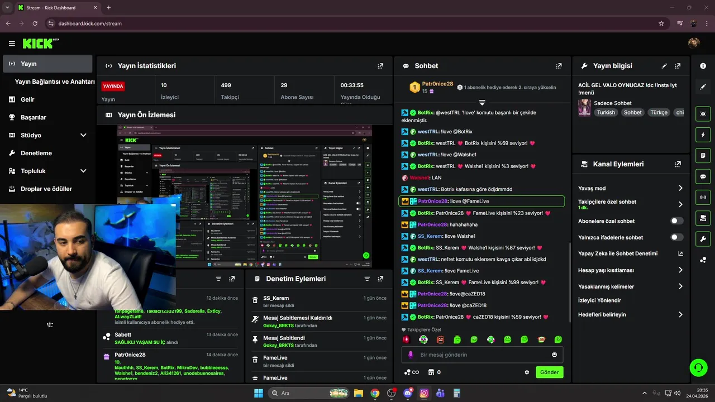Reload the page in browser toolbar
Screen dimensions: 715x402
pos(35,23)
